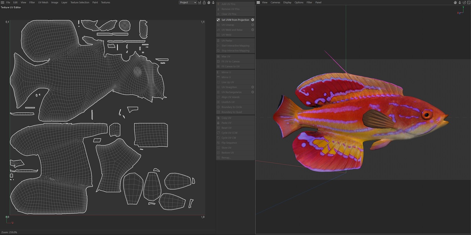Viewport: 471px width, 235px height.
Task: Open the 3D viewport Filter menu
Action: [309, 3]
